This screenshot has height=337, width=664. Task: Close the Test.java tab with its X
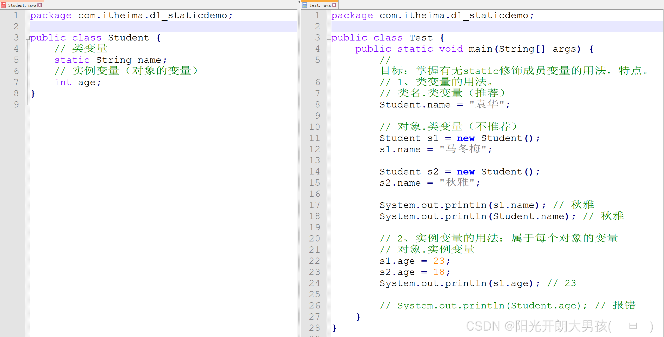tap(334, 5)
